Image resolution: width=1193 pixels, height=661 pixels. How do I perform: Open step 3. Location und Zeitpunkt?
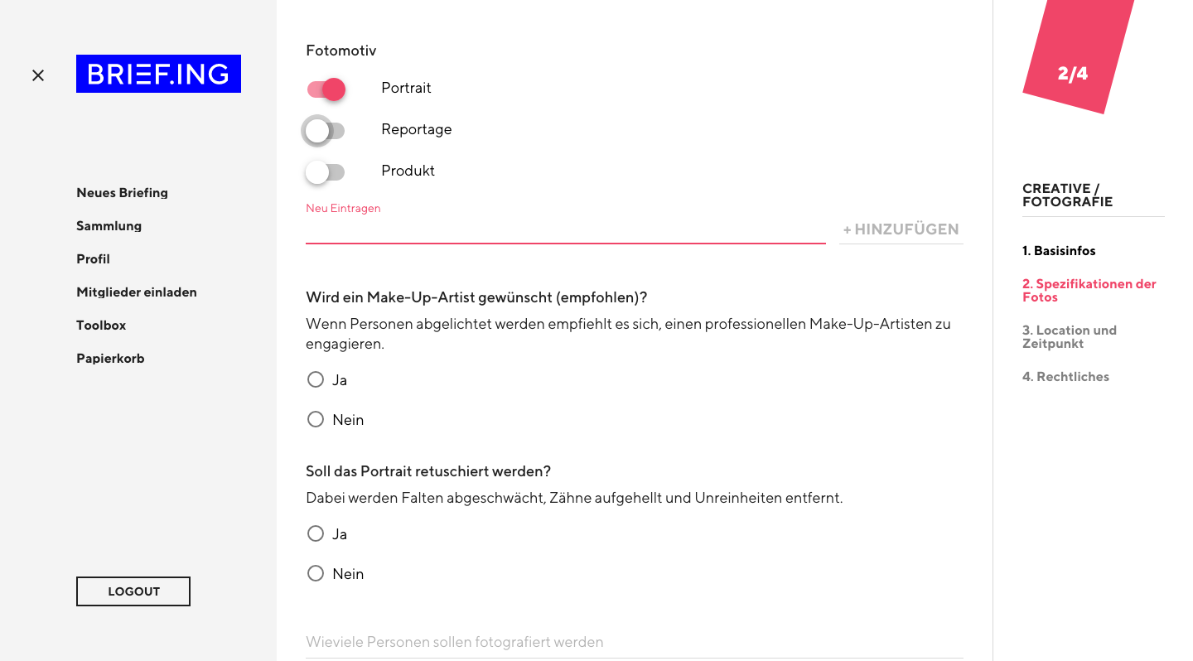1070,336
